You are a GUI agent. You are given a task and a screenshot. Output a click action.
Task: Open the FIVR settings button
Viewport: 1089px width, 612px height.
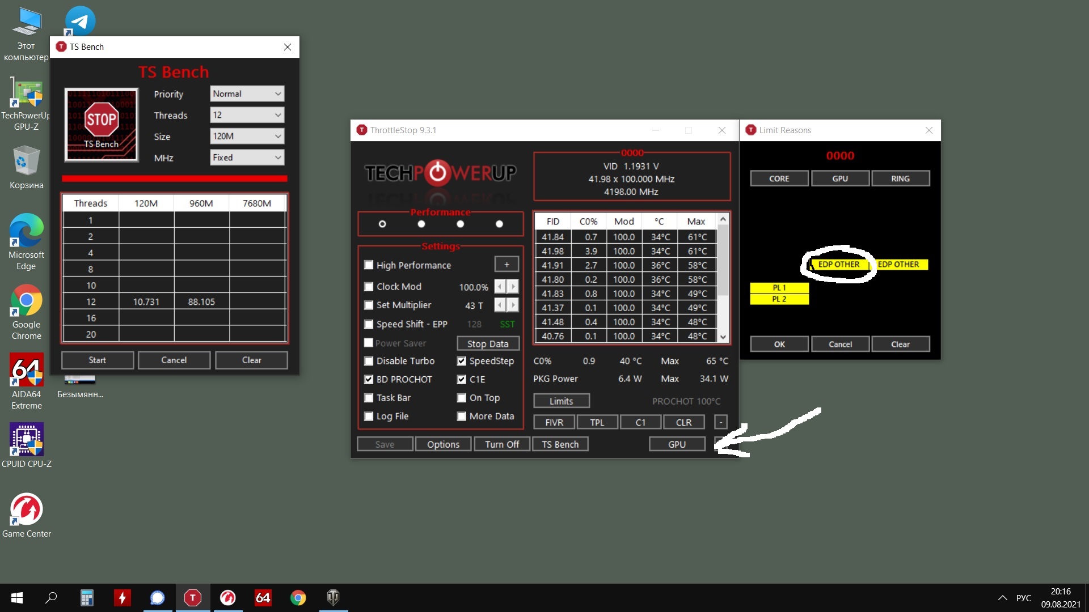point(554,422)
